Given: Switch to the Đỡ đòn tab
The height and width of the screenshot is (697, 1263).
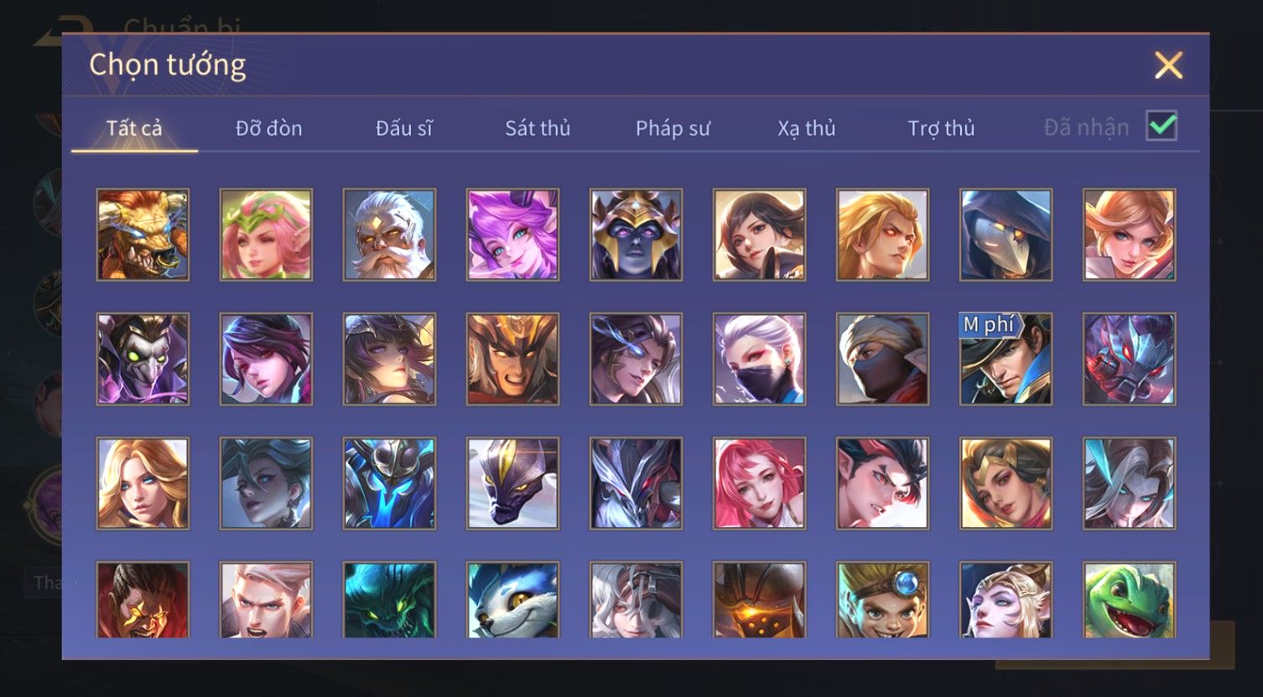Looking at the screenshot, I should click(x=268, y=128).
